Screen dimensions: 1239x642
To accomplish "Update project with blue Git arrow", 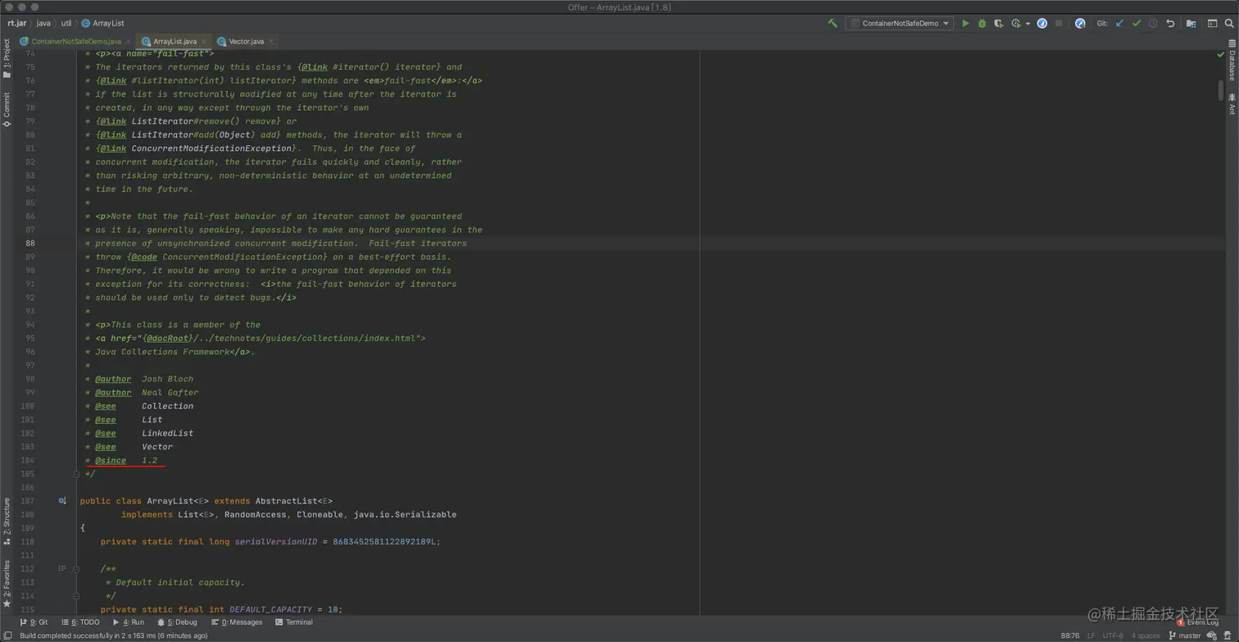I will click(1119, 24).
